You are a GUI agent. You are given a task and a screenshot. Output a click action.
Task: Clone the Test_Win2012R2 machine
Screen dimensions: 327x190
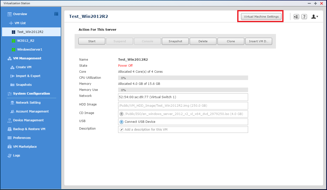point(231,41)
